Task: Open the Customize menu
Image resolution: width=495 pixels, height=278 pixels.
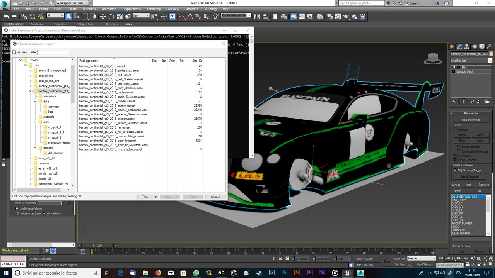Action: click(191, 9)
